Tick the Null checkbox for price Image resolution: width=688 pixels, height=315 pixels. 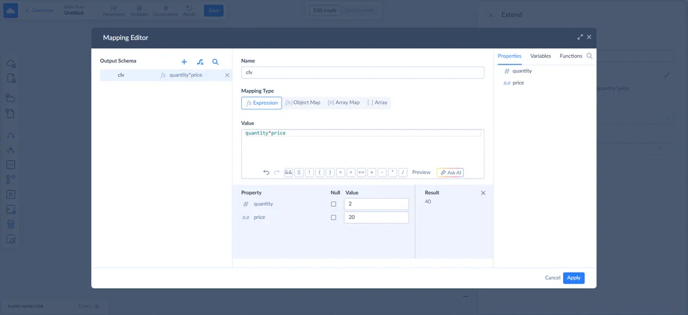click(x=333, y=217)
